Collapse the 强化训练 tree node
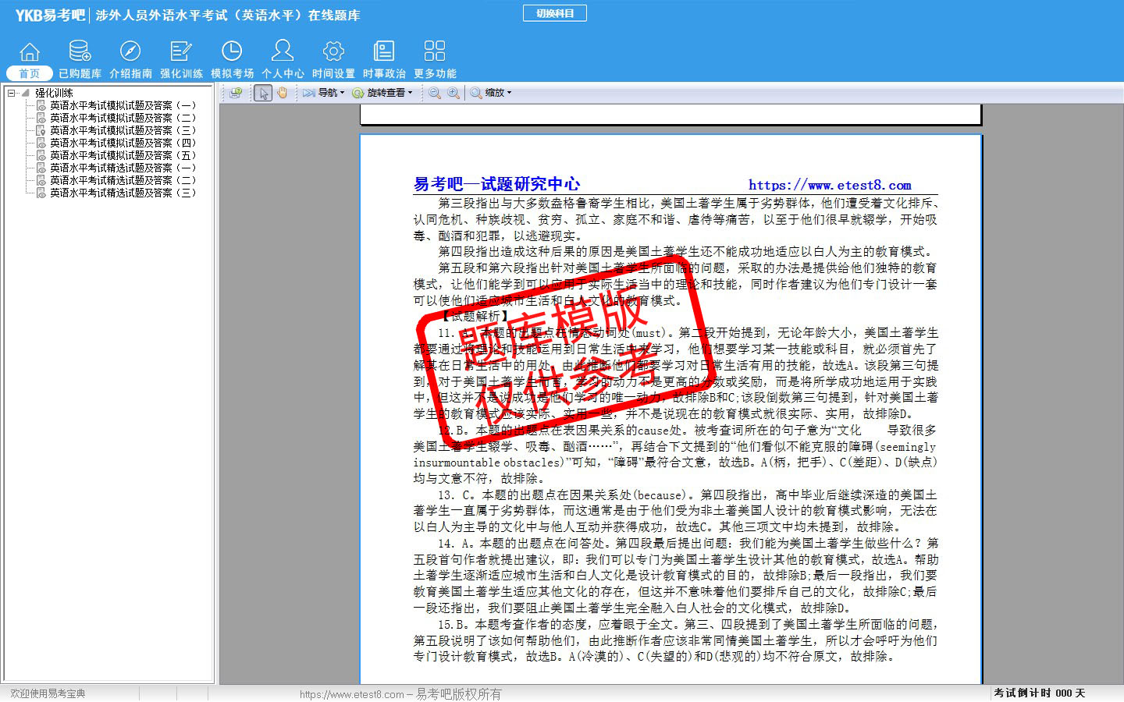Viewport: 1124px width, 702px height. (12, 93)
